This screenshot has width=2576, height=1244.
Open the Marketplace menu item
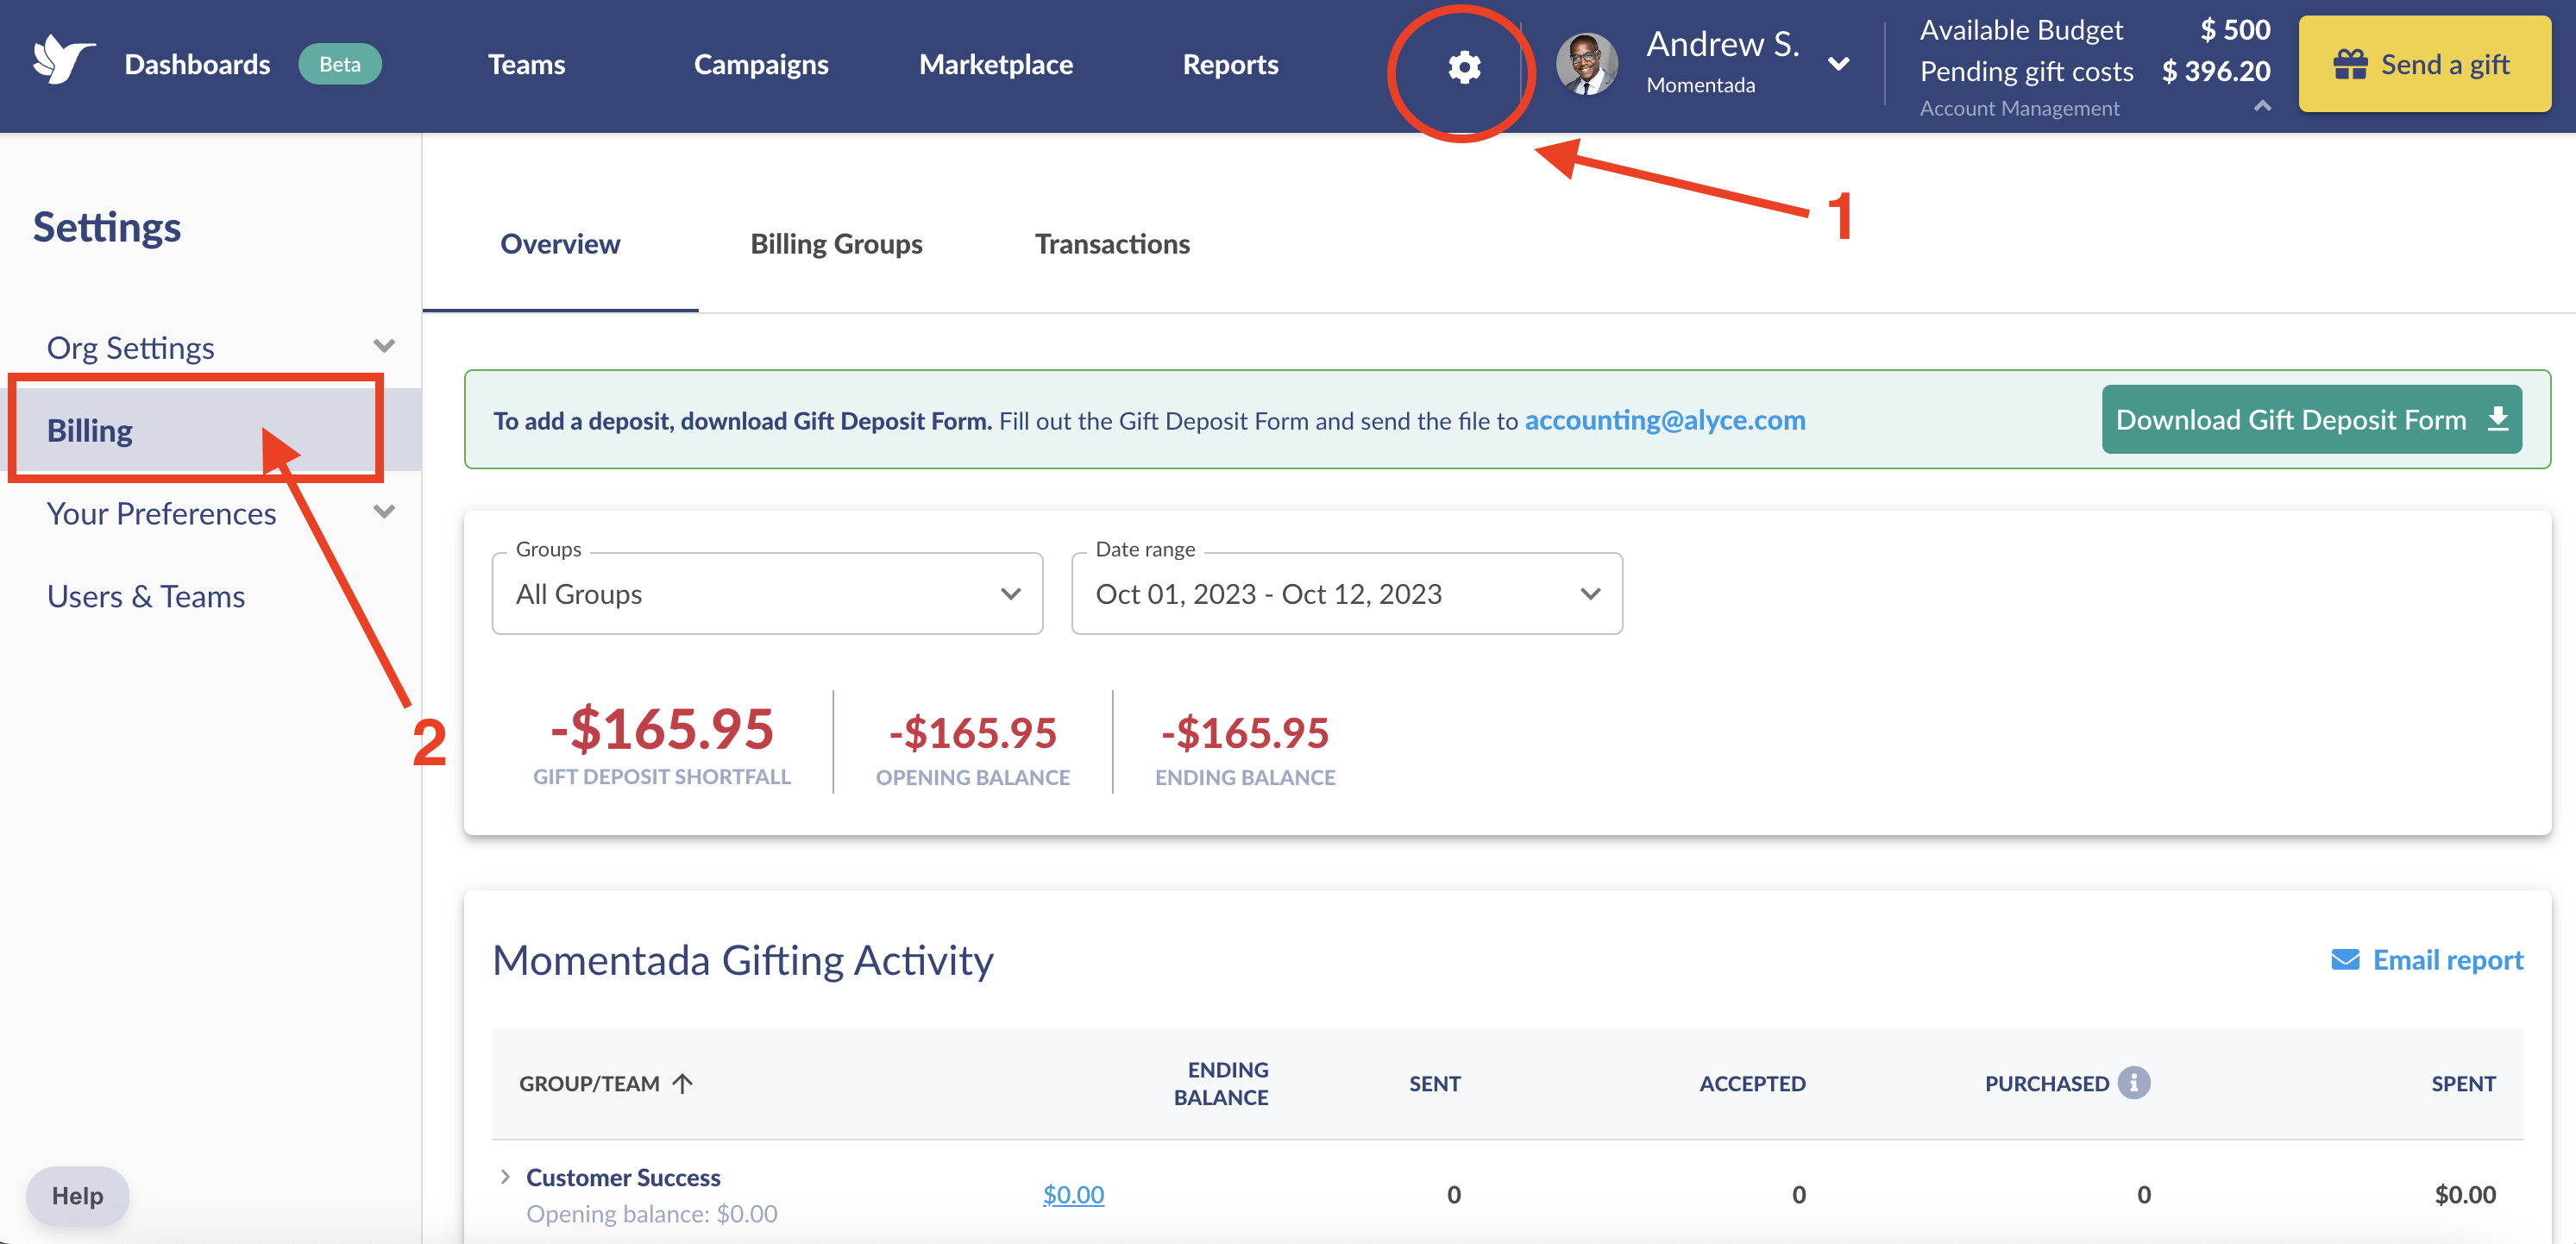pyautogui.click(x=996, y=64)
